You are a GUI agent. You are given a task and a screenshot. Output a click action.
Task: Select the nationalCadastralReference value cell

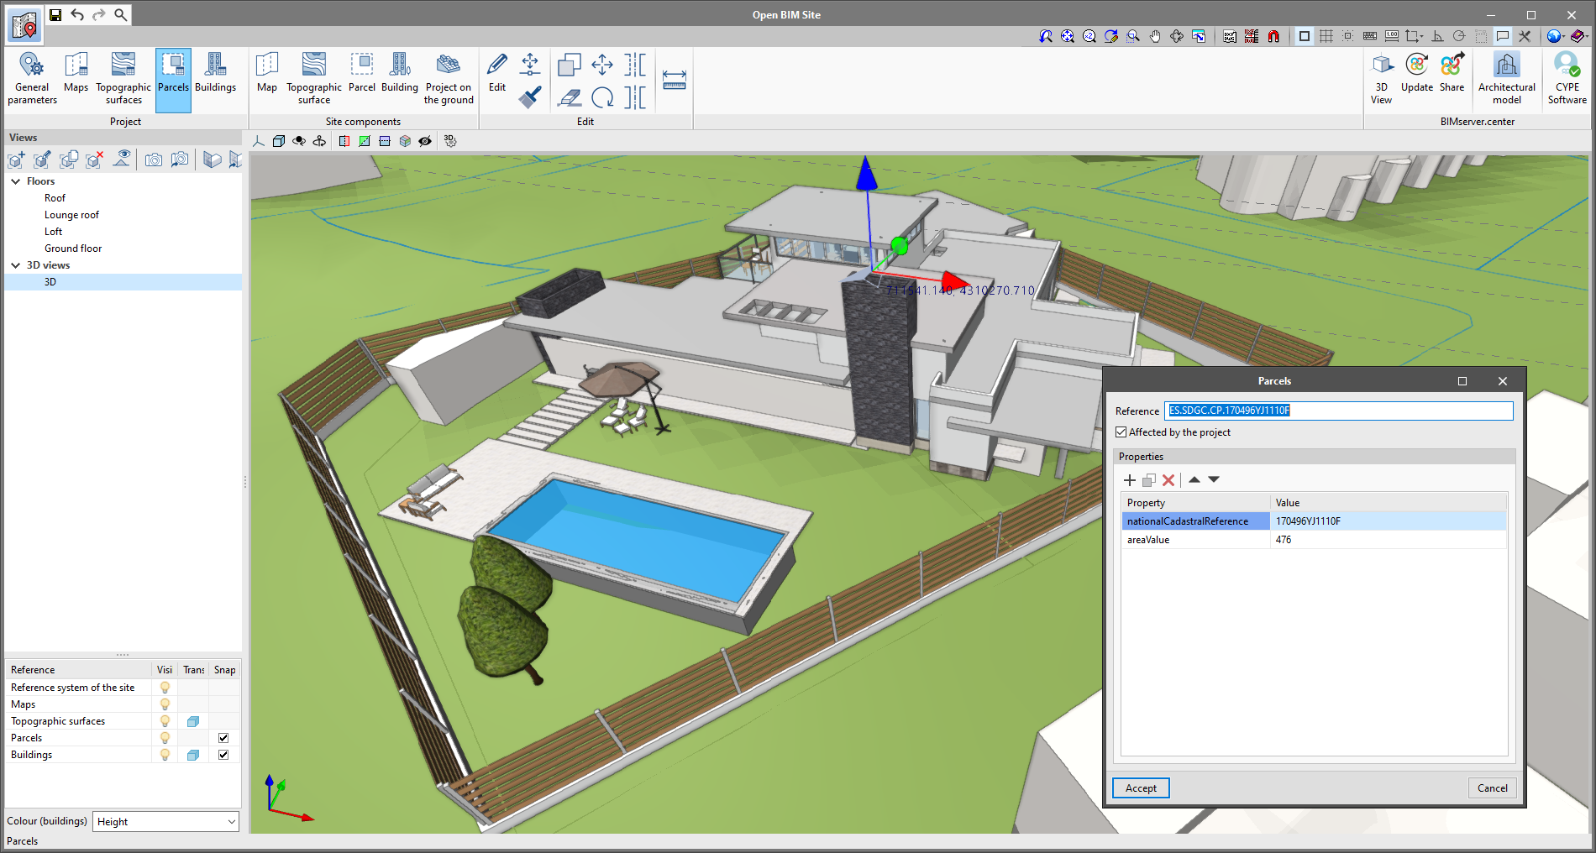point(1388,521)
